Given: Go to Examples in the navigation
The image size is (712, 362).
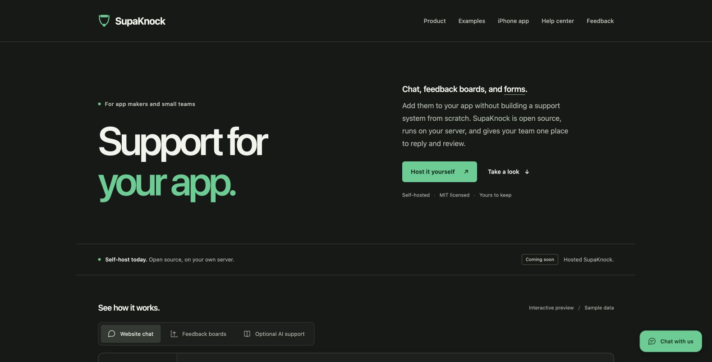Looking at the screenshot, I should click(472, 21).
